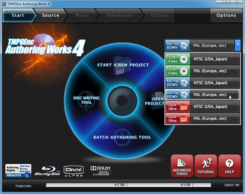Image resolution: width=245 pixels, height=194 pixels.
Task: Choose DivX Ultra NTSC (USA, Japan)
Action: pyautogui.click(x=203, y=107)
